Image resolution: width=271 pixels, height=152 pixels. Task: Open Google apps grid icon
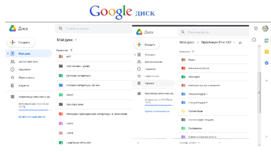pos(256,28)
